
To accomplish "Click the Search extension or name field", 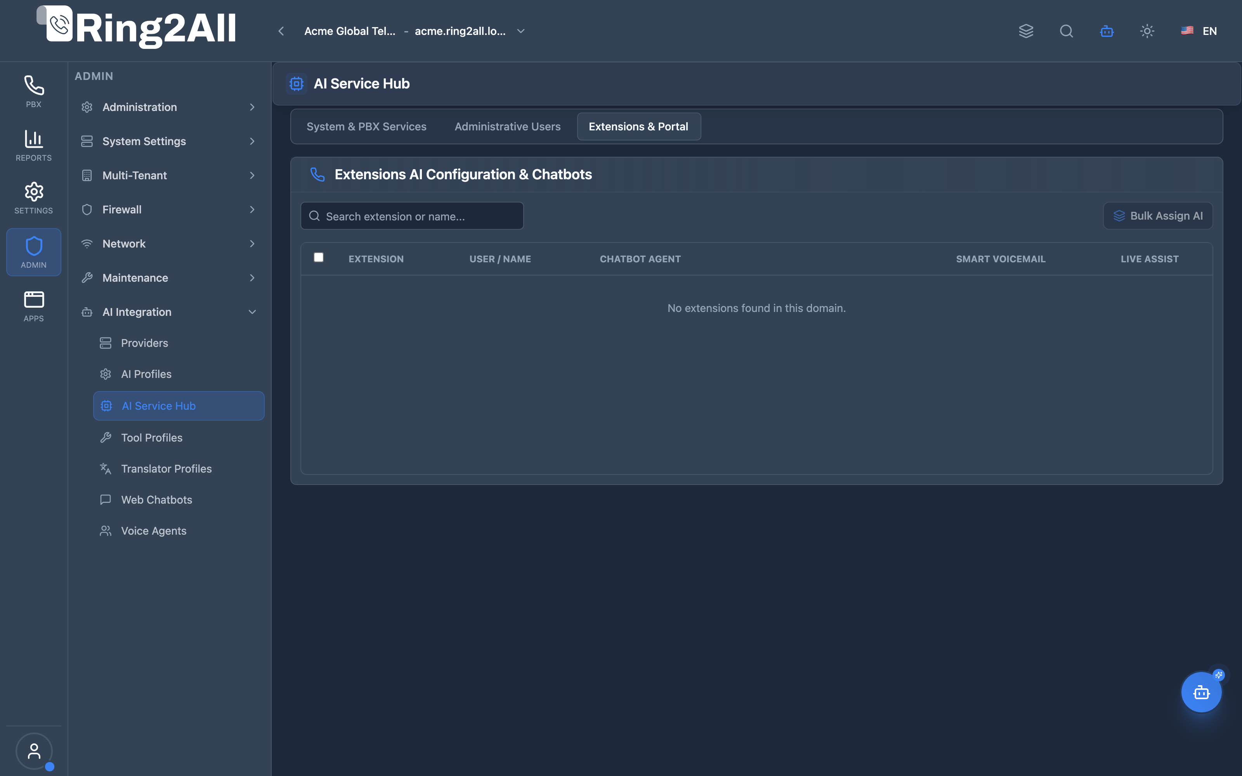I will click(412, 216).
